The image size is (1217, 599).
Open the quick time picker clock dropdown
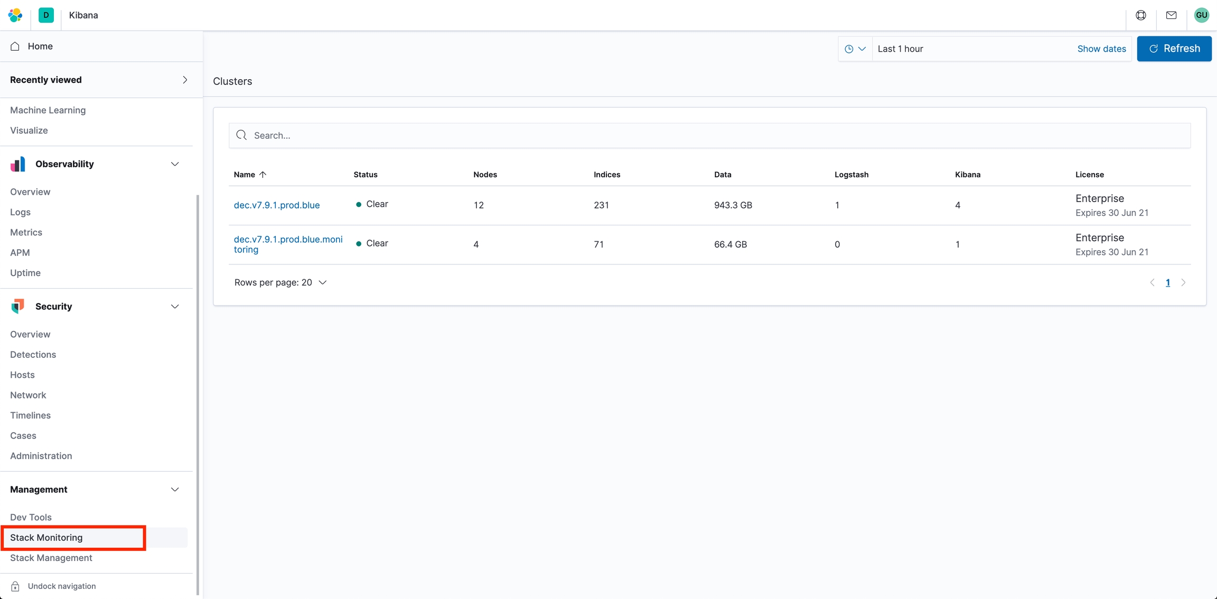pyautogui.click(x=855, y=49)
